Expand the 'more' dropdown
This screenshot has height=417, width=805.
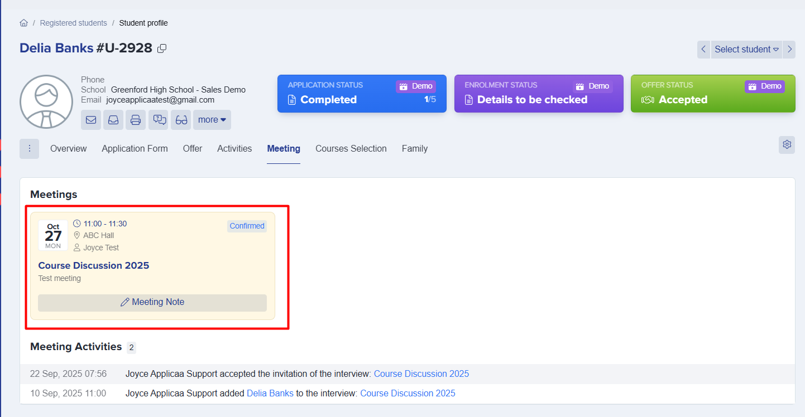click(x=212, y=120)
